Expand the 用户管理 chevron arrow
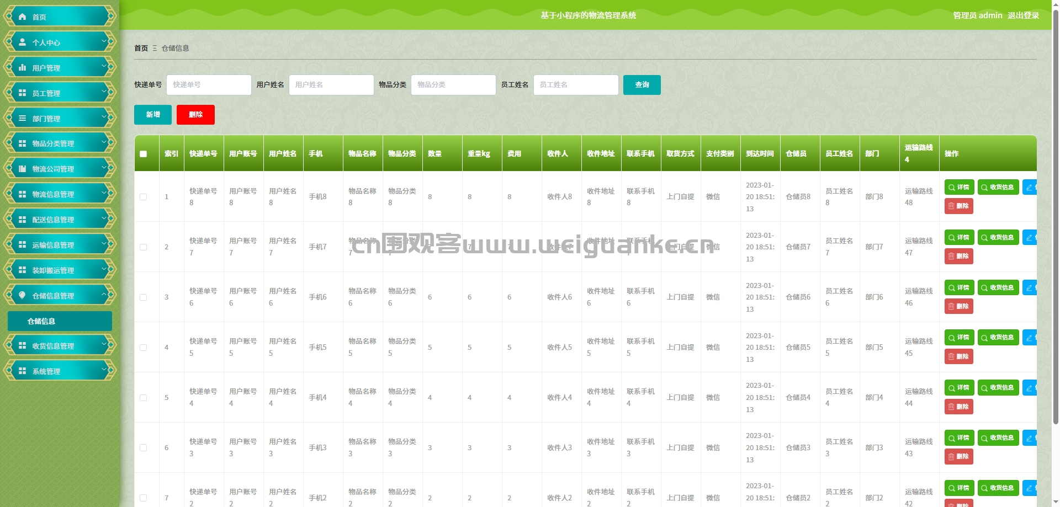1060x507 pixels. pyautogui.click(x=104, y=67)
